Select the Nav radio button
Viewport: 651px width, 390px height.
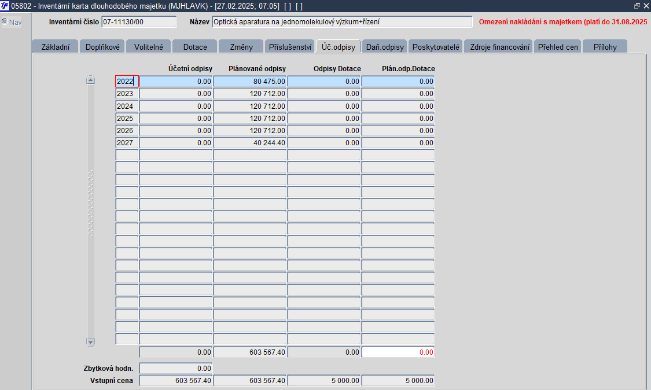[5, 21]
